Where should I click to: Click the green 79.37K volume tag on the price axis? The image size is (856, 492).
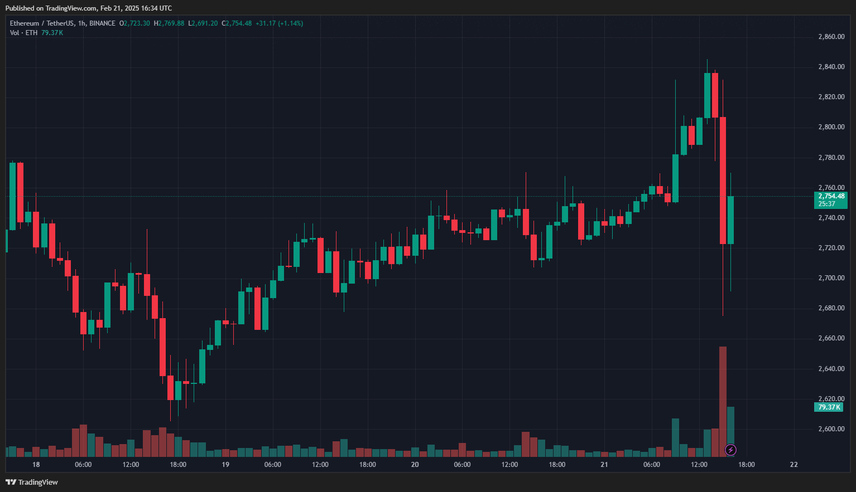(x=829, y=407)
